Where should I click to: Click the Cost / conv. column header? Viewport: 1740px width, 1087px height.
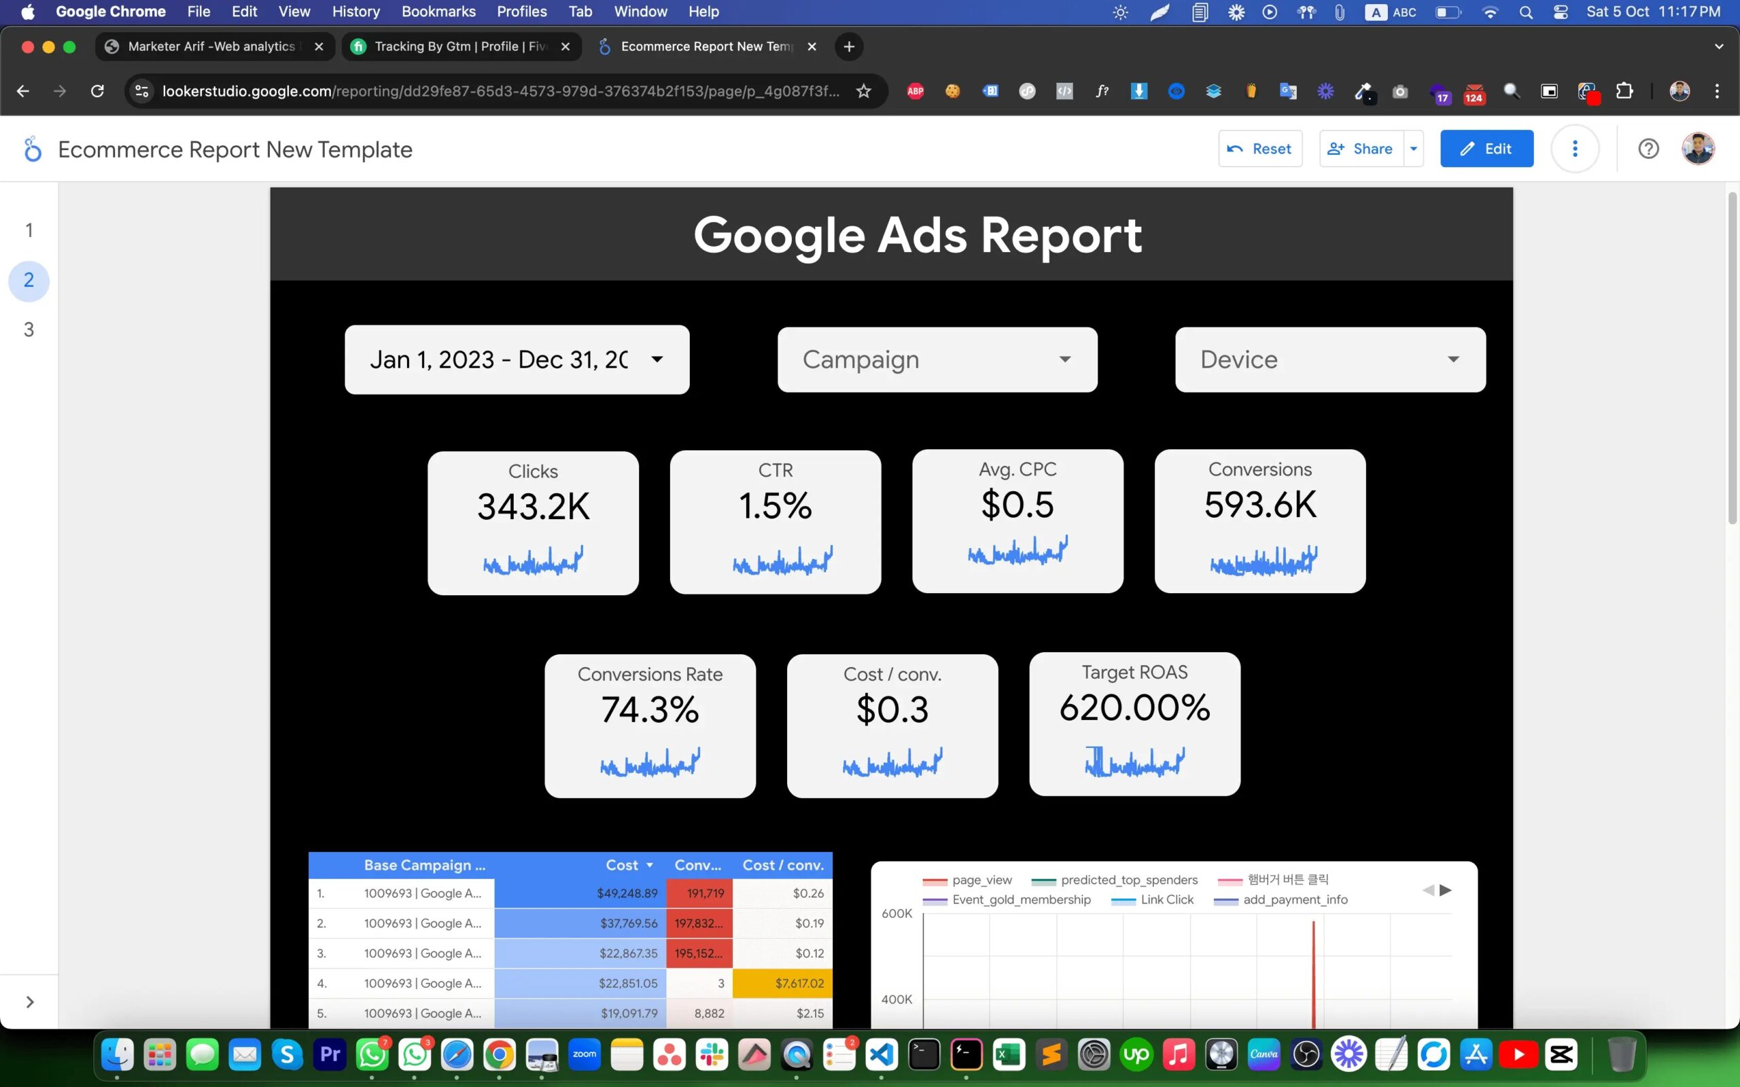pos(783,865)
